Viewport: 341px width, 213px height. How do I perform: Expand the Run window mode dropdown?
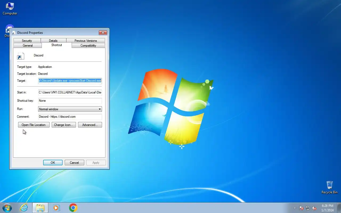[70, 109]
